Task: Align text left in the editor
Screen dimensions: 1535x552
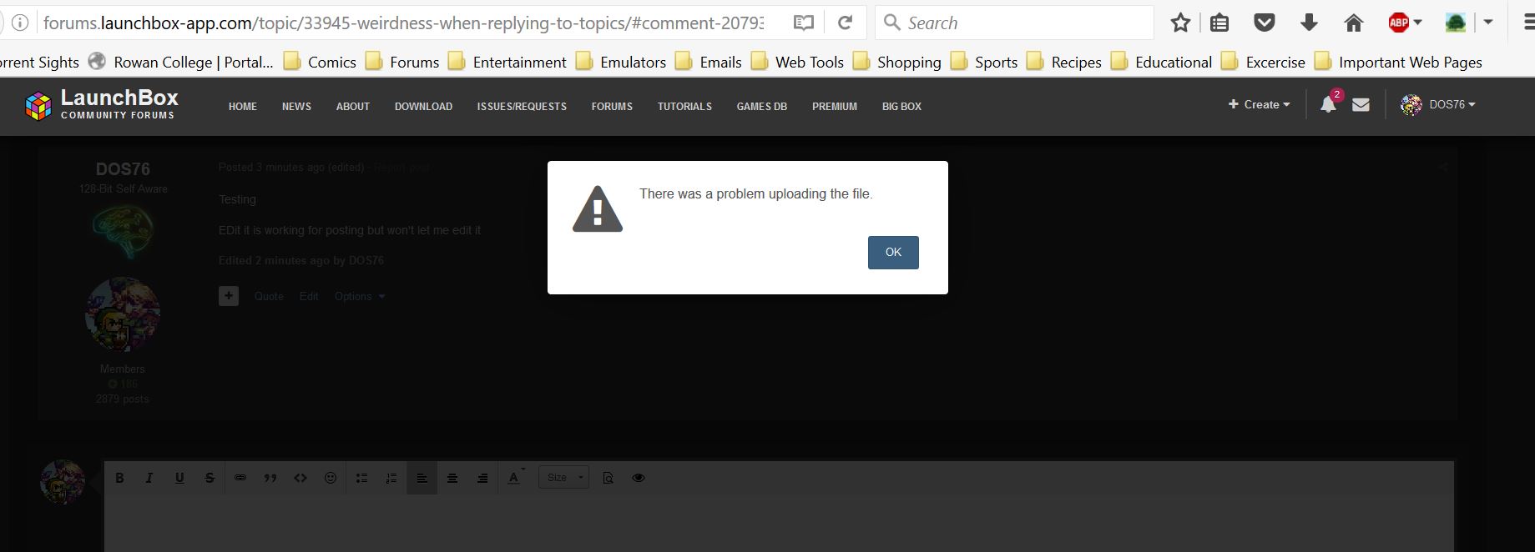Action: coord(422,478)
